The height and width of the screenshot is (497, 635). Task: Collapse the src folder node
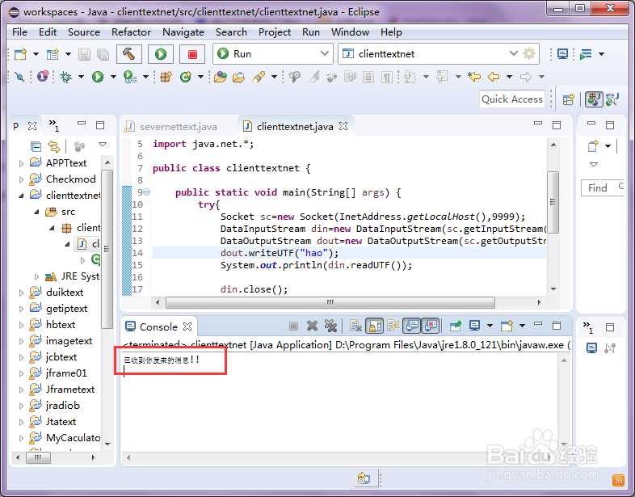point(36,212)
